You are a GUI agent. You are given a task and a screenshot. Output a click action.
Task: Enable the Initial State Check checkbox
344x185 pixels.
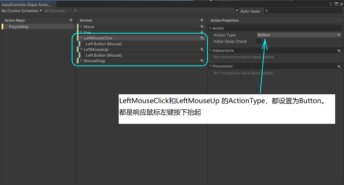(x=259, y=41)
